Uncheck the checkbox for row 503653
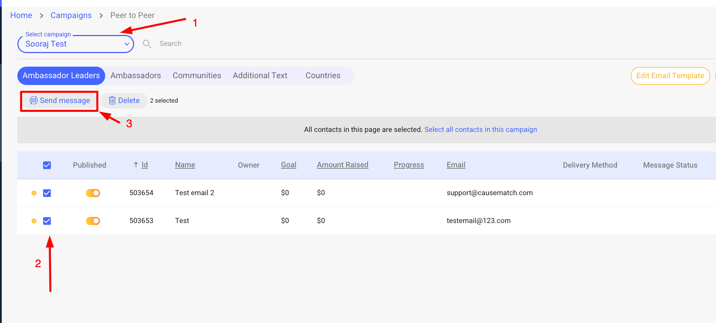The image size is (716, 323). (47, 221)
